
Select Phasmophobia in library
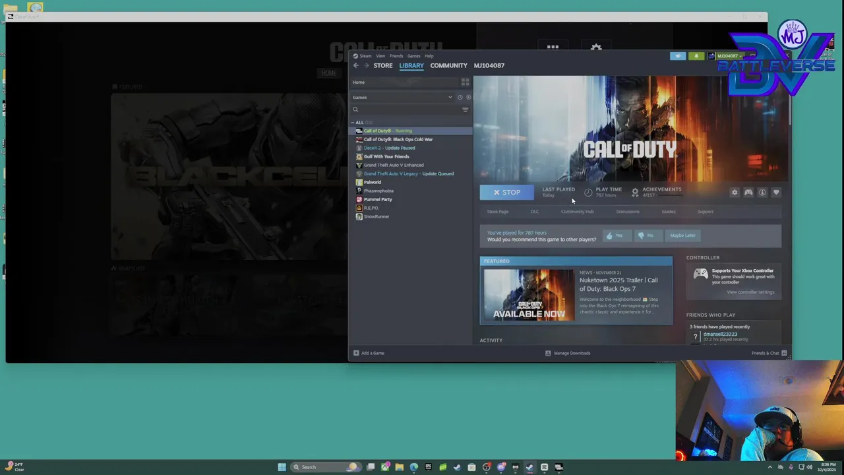[x=378, y=191]
